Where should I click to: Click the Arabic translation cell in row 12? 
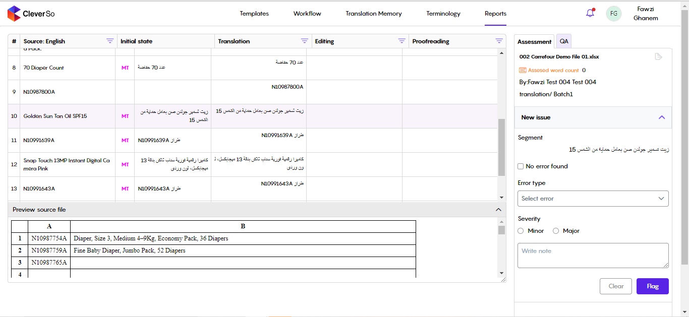[259, 165]
